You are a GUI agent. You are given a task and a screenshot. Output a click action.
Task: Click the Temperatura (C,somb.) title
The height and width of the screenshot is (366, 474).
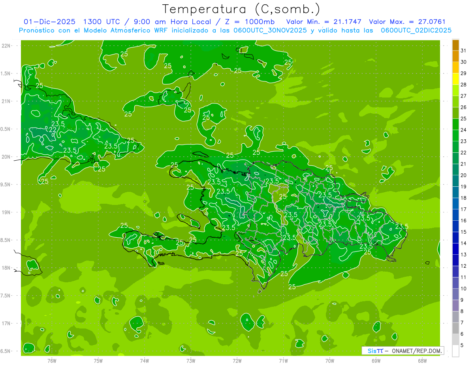tap(241, 9)
